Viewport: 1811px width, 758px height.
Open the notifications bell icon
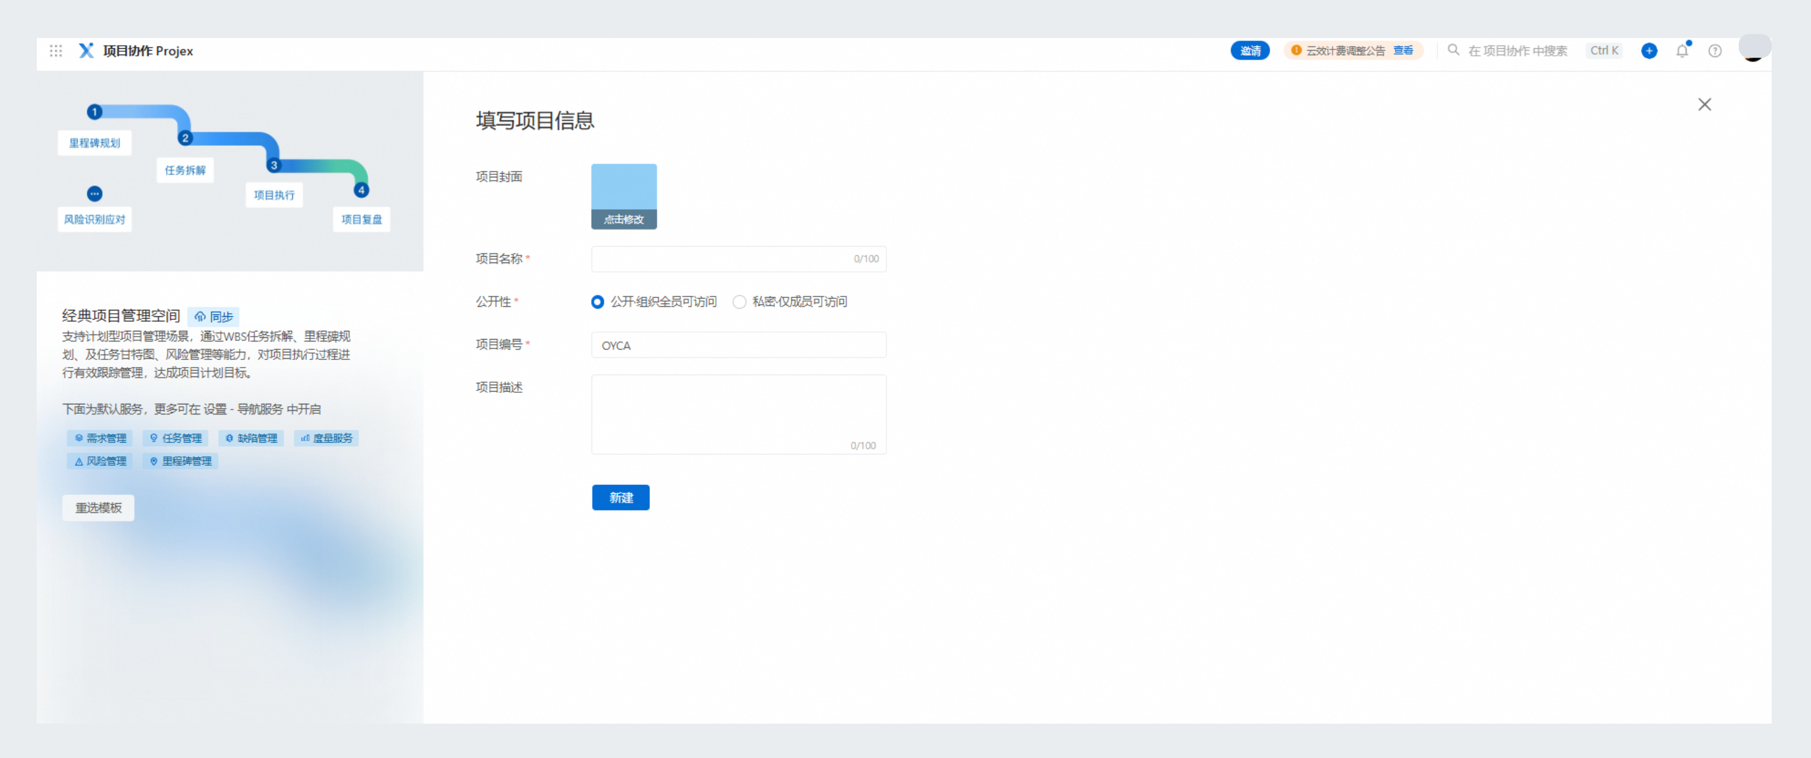[1682, 51]
